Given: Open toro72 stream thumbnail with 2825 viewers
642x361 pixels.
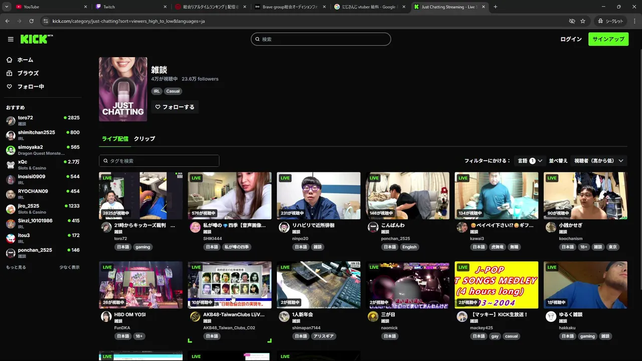Looking at the screenshot, I should (141, 196).
